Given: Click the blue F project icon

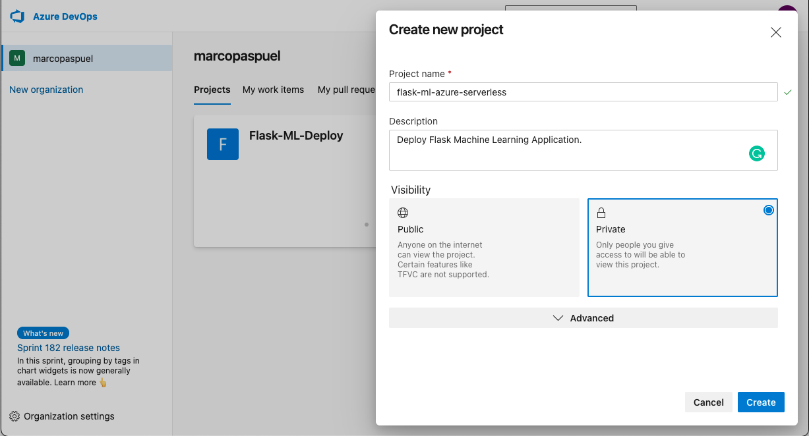Looking at the screenshot, I should click(223, 144).
